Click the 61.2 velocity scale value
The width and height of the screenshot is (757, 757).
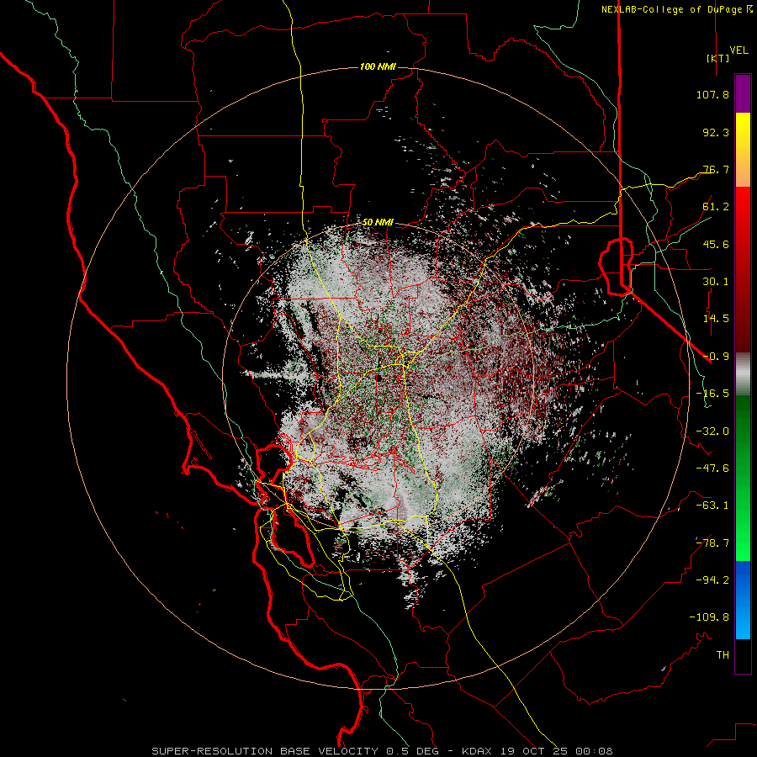(716, 207)
